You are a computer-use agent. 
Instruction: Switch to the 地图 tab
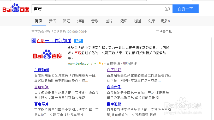137,21
